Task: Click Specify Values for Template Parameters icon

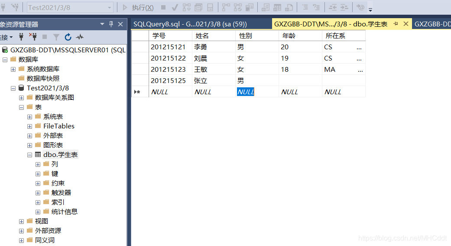Action: coord(360,7)
